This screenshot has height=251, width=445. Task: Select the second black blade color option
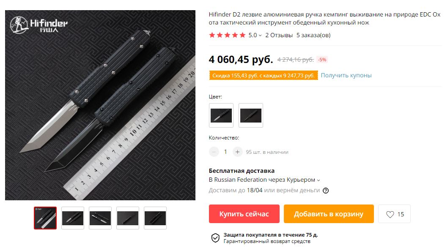250,115
